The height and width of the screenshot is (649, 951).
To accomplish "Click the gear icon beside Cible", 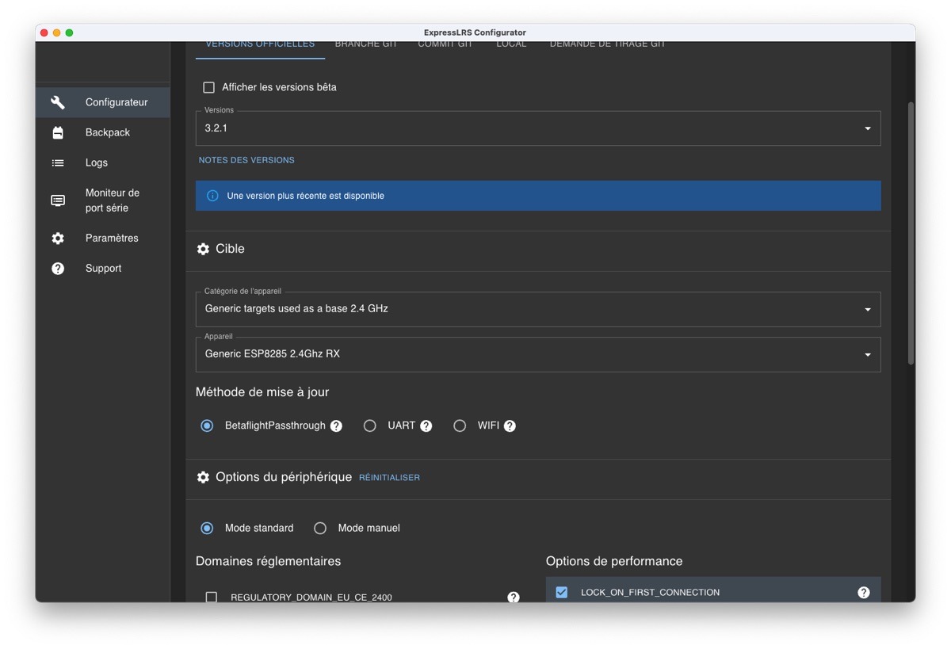I will pos(203,249).
